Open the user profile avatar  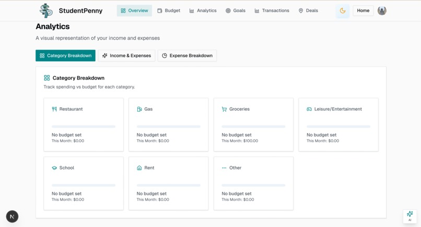[x=382, y=11]
